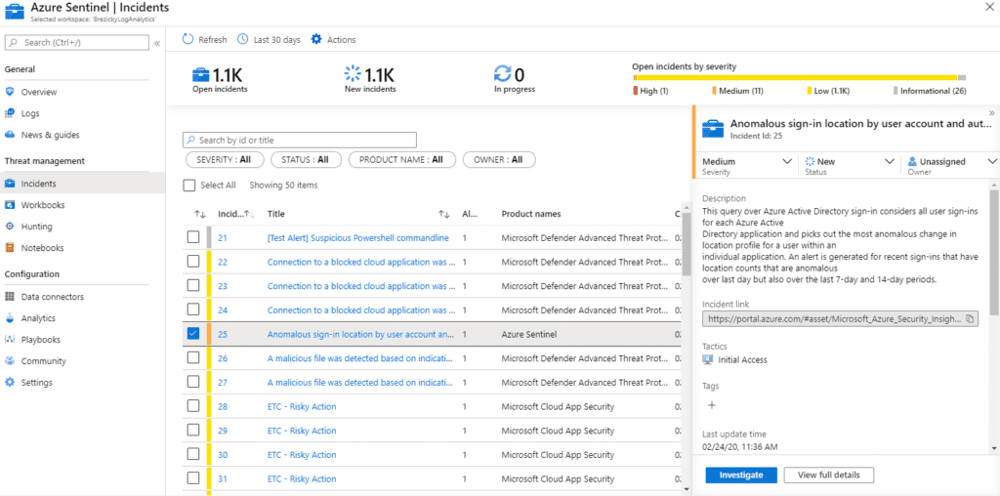1000x496 pixels.
Task: Click the Medium (11) severity legend
Action: (x=737, y=91)
